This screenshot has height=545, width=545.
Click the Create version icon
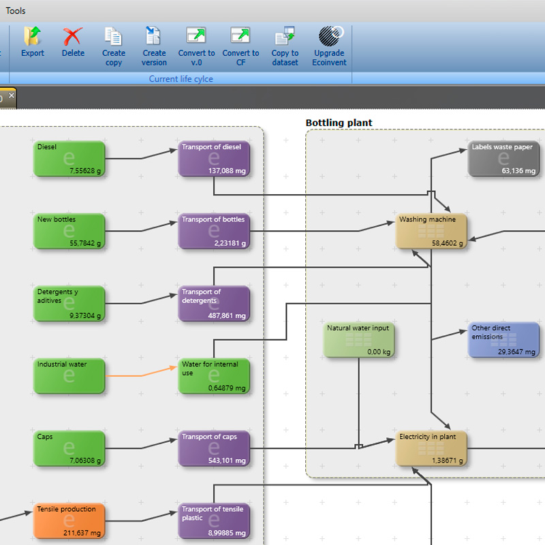tap(154, 37)
